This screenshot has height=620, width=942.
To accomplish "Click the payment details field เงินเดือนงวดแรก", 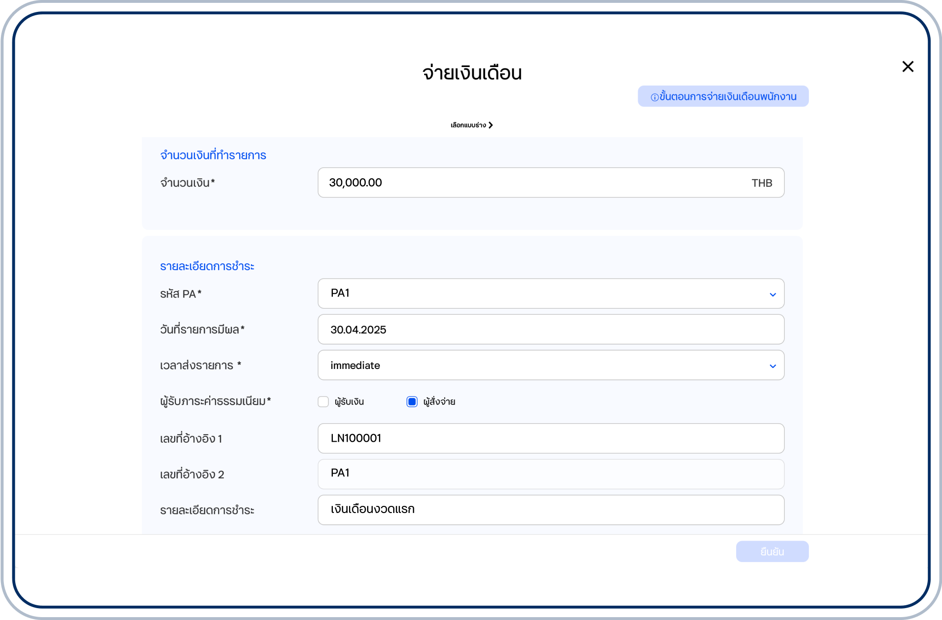I will tap(551, 510).
